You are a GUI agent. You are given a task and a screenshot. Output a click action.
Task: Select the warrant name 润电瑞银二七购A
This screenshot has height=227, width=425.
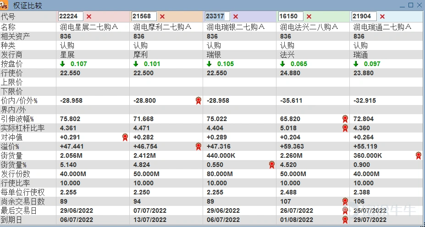point(236,27)
